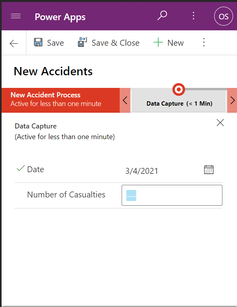Open the OS user account avatar
The height and width of the screenshot is (307, 237).
tap(223, 17)
